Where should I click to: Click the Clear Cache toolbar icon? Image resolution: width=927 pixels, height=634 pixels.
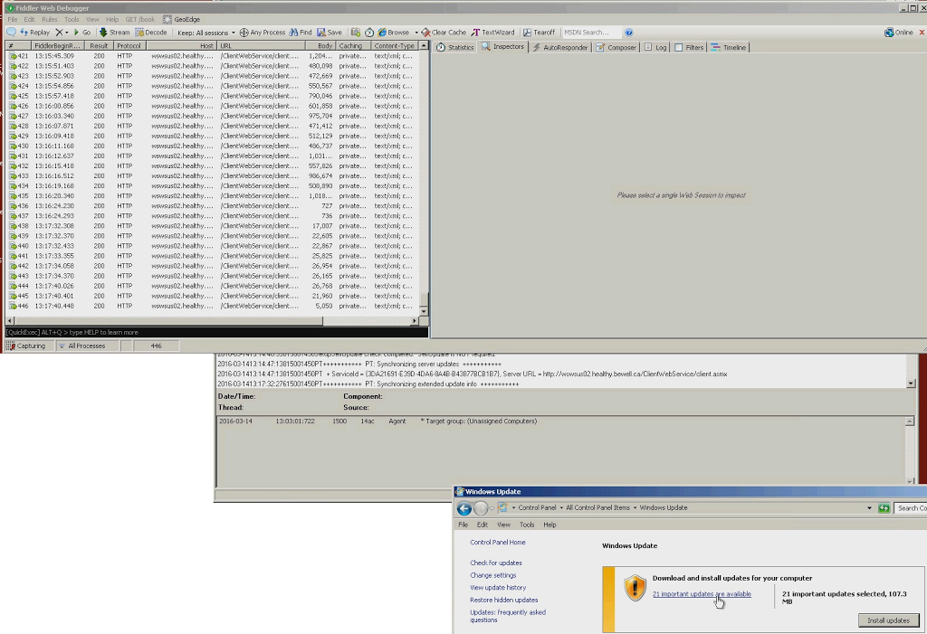(x=425, y=33)
